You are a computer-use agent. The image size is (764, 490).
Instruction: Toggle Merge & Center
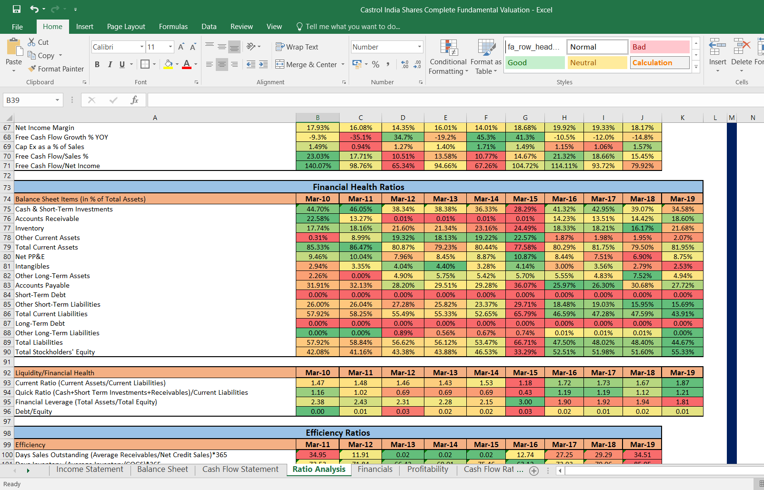306,64
